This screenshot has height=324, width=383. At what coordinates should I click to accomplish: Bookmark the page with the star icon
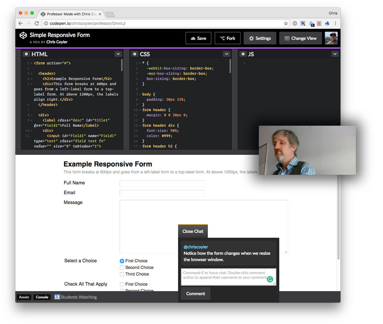click(286, 23)
